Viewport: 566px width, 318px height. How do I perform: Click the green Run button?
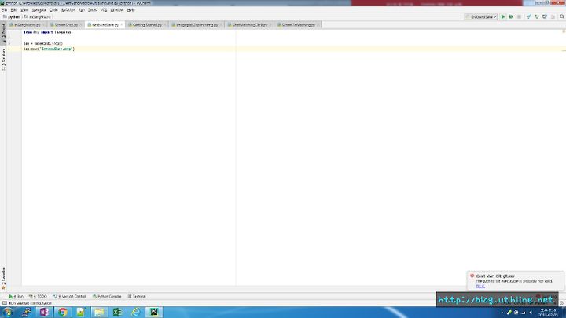[x=503, y=17]
